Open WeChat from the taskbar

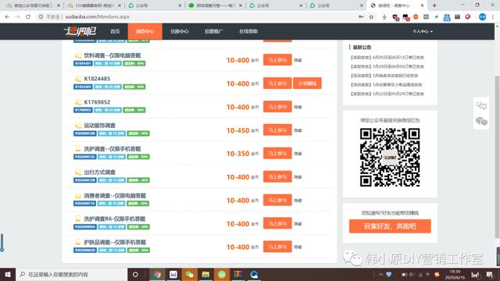[x=189, y=274]
